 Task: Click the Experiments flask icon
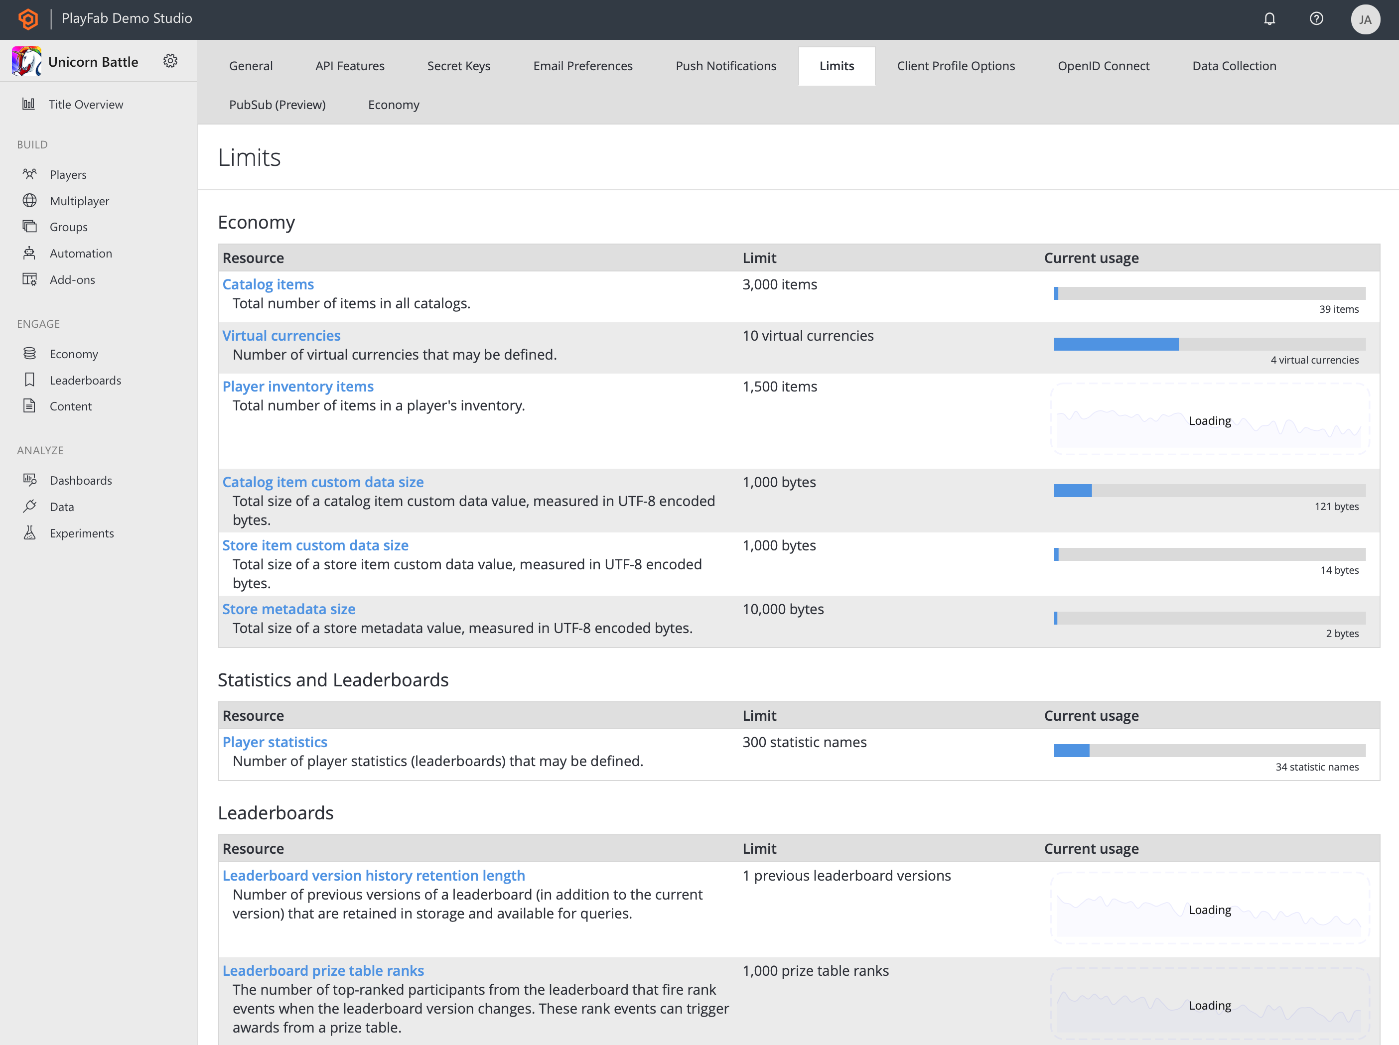[x=29, y=533]
